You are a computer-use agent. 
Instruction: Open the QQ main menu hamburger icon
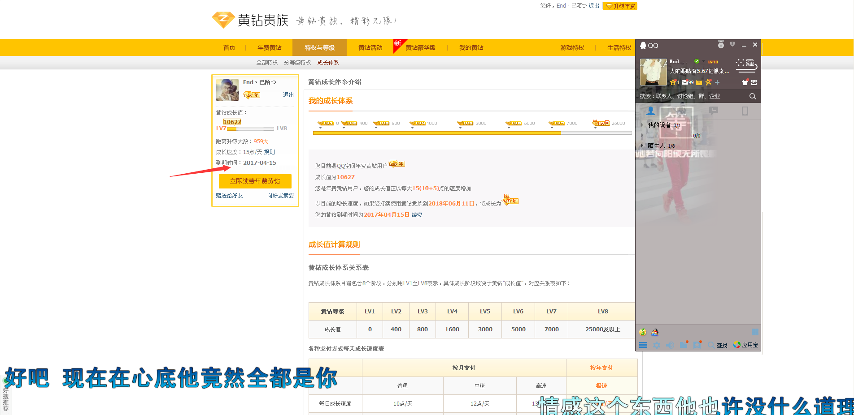643,345
